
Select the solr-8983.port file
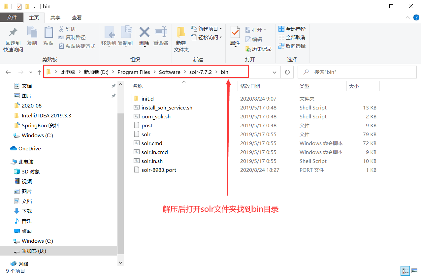click(255, 170)
